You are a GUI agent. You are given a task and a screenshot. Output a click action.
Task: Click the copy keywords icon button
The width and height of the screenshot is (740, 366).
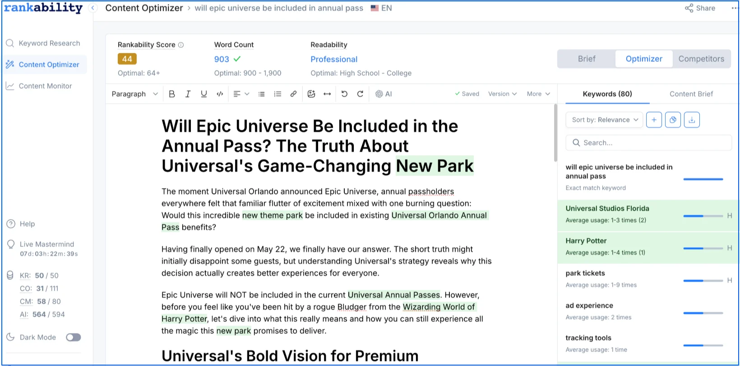click(x=673, y=120)
